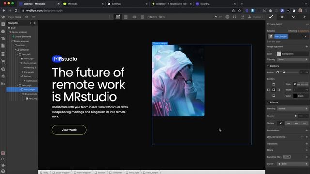
Task: Click the preview eye icon in top bar
Action: tap(27, 17)
